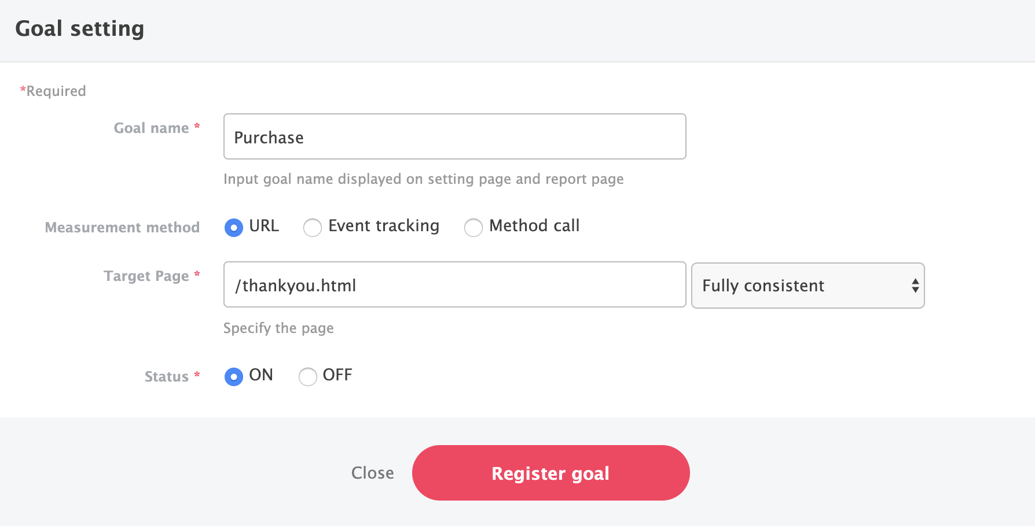Click the Target Page label
The height and width of the screenshot is (526, 1035).
146,276
